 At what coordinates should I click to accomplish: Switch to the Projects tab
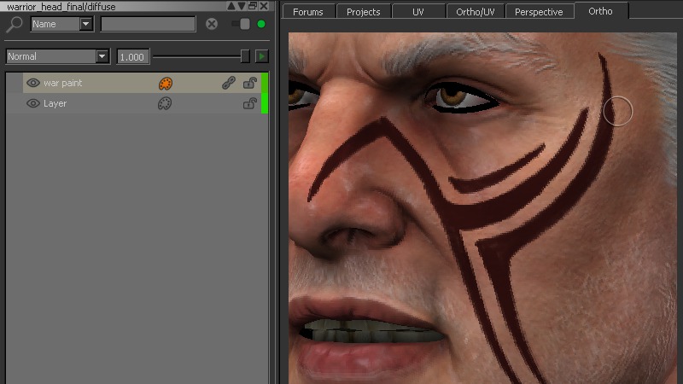point(364,12)
